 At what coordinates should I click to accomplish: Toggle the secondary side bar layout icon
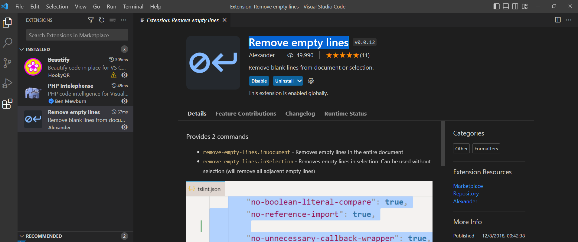click(515, 6)
